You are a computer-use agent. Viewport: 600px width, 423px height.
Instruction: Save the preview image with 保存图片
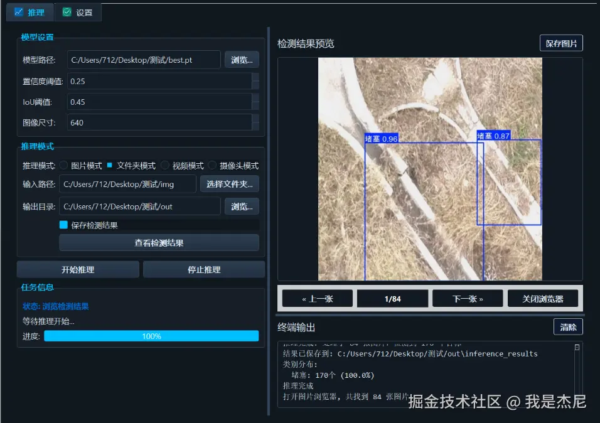[561, 43]
